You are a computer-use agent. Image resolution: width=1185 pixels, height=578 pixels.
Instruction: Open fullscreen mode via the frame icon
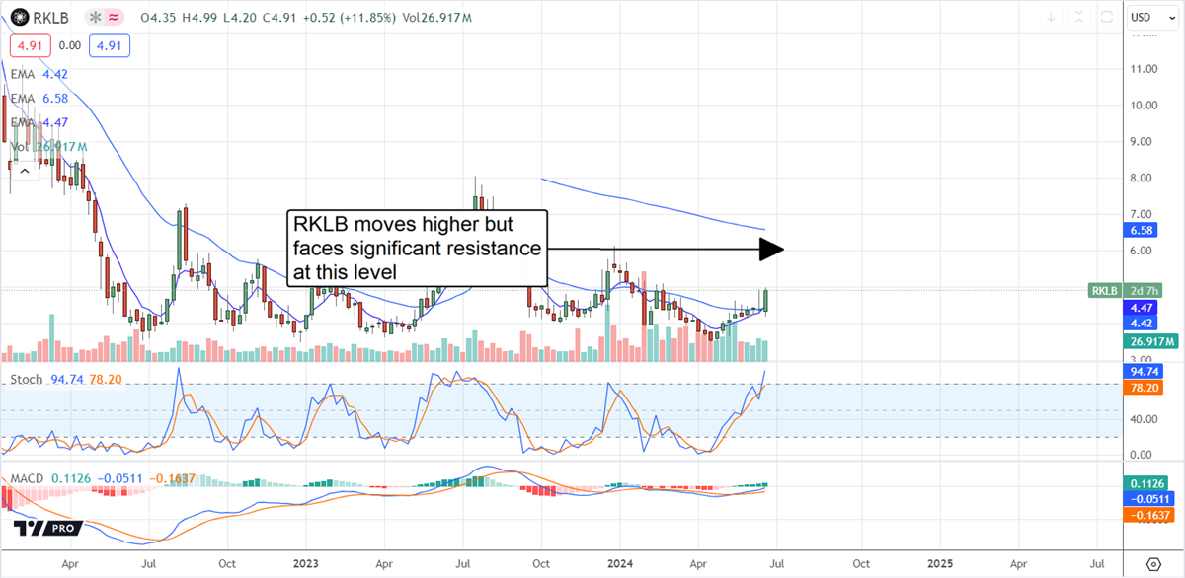[x=1106, y=16]
